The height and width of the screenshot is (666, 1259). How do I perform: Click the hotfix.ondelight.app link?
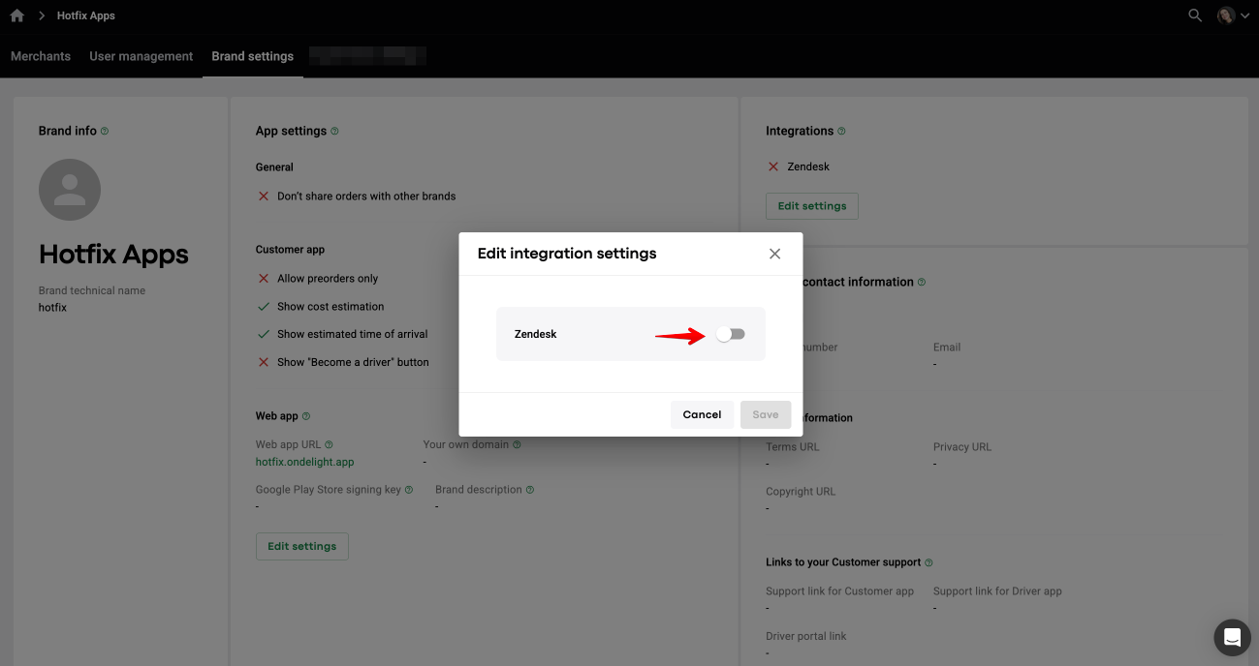click(x=304, y=463)
